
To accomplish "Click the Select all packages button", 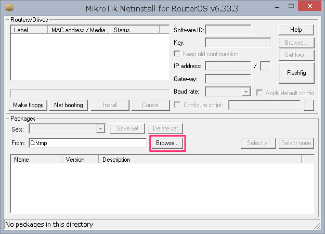I will (258, 143).
